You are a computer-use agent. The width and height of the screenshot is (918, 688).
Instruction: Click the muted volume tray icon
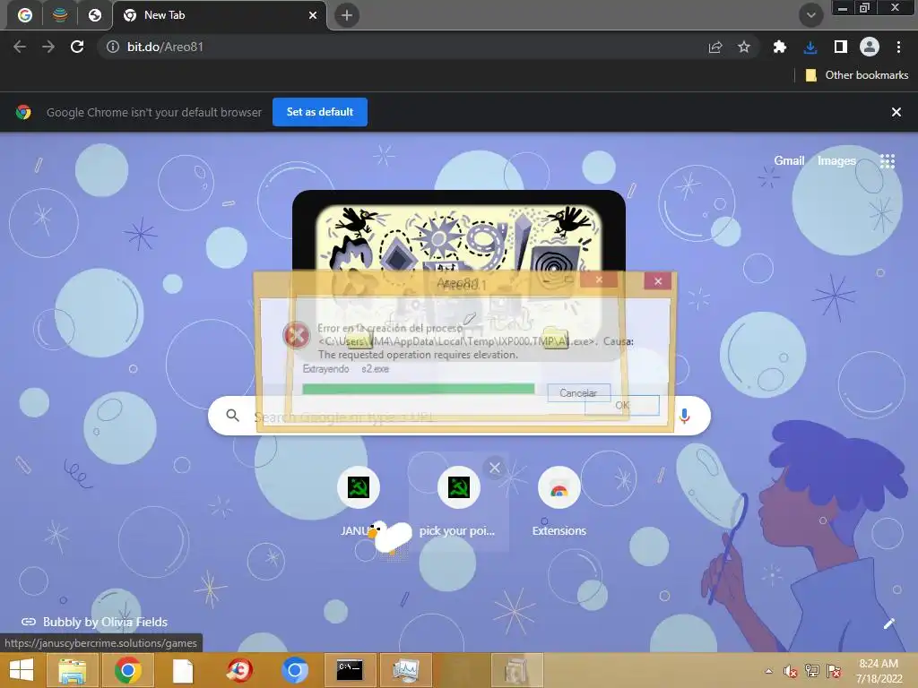790,671
